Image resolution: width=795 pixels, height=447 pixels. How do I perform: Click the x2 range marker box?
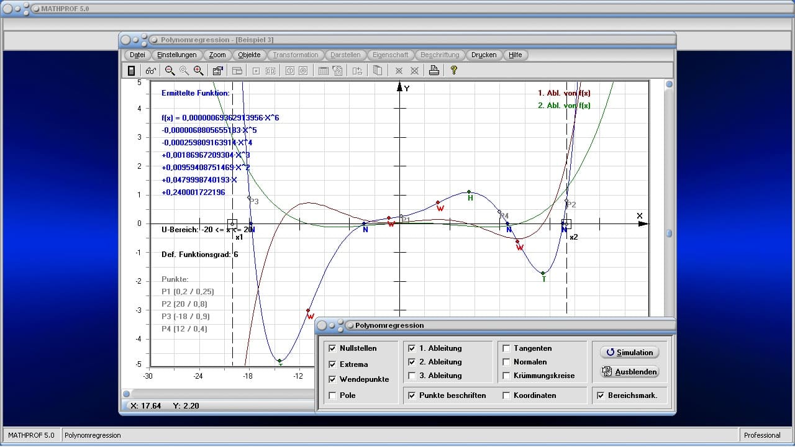click(566, 224)
